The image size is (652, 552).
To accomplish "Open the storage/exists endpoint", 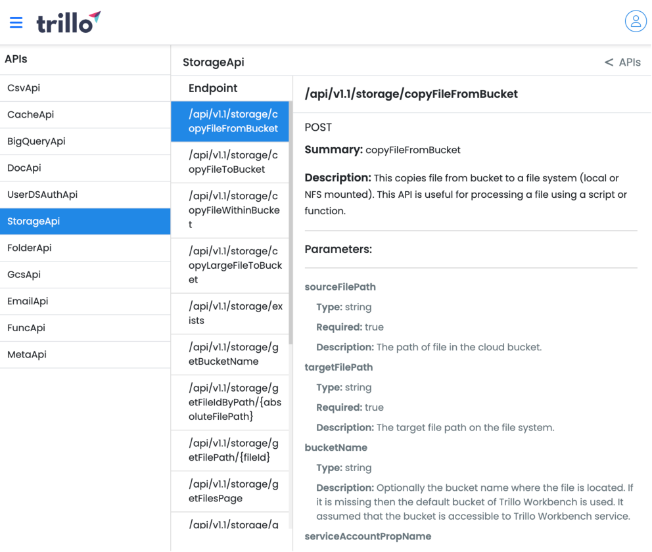I will click(230, 313).
